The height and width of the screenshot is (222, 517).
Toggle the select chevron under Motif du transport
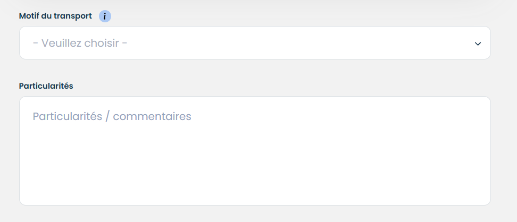477,44
